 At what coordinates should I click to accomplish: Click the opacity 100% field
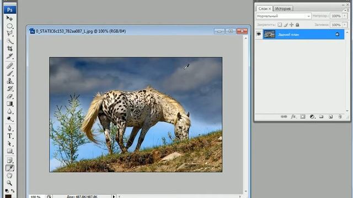click(336, 16)
